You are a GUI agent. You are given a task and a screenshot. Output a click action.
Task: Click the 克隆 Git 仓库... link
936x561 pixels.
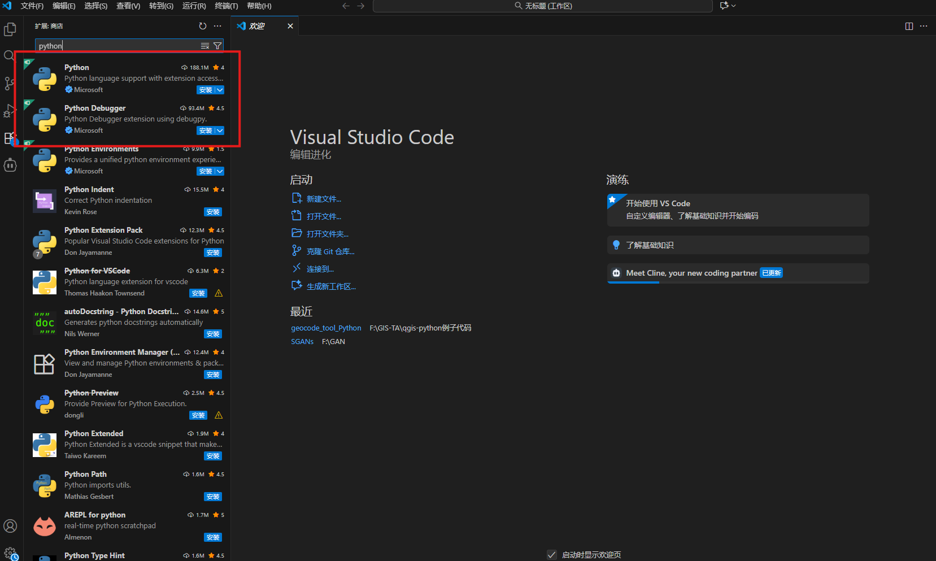(330, 251)
